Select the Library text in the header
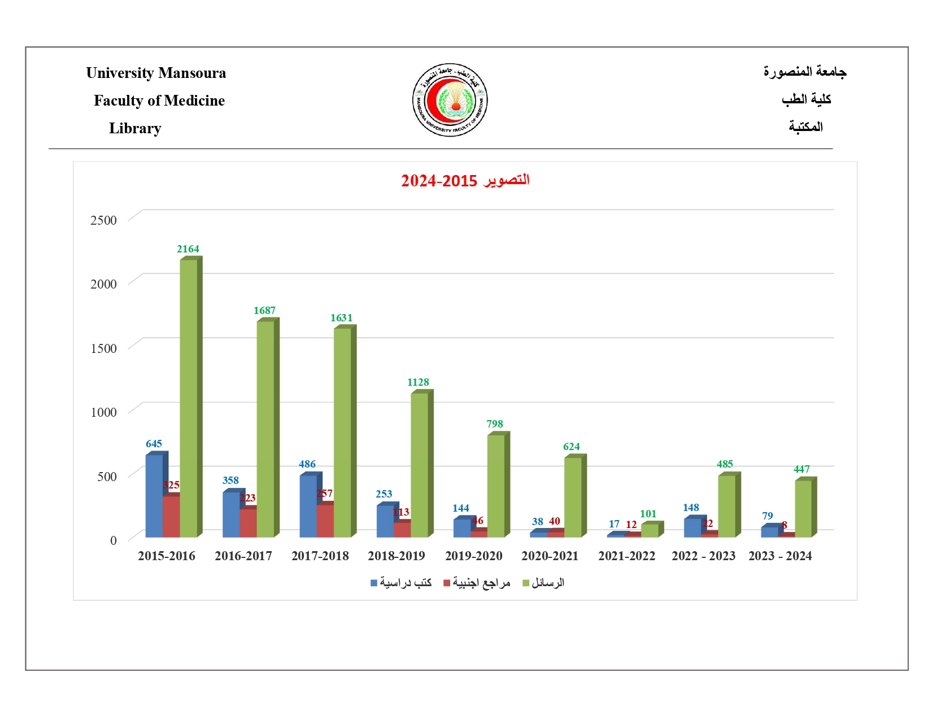 [135, 128]
